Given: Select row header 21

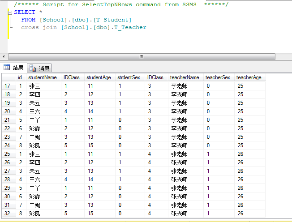Looking at the screenshot, I should [9, 120].
